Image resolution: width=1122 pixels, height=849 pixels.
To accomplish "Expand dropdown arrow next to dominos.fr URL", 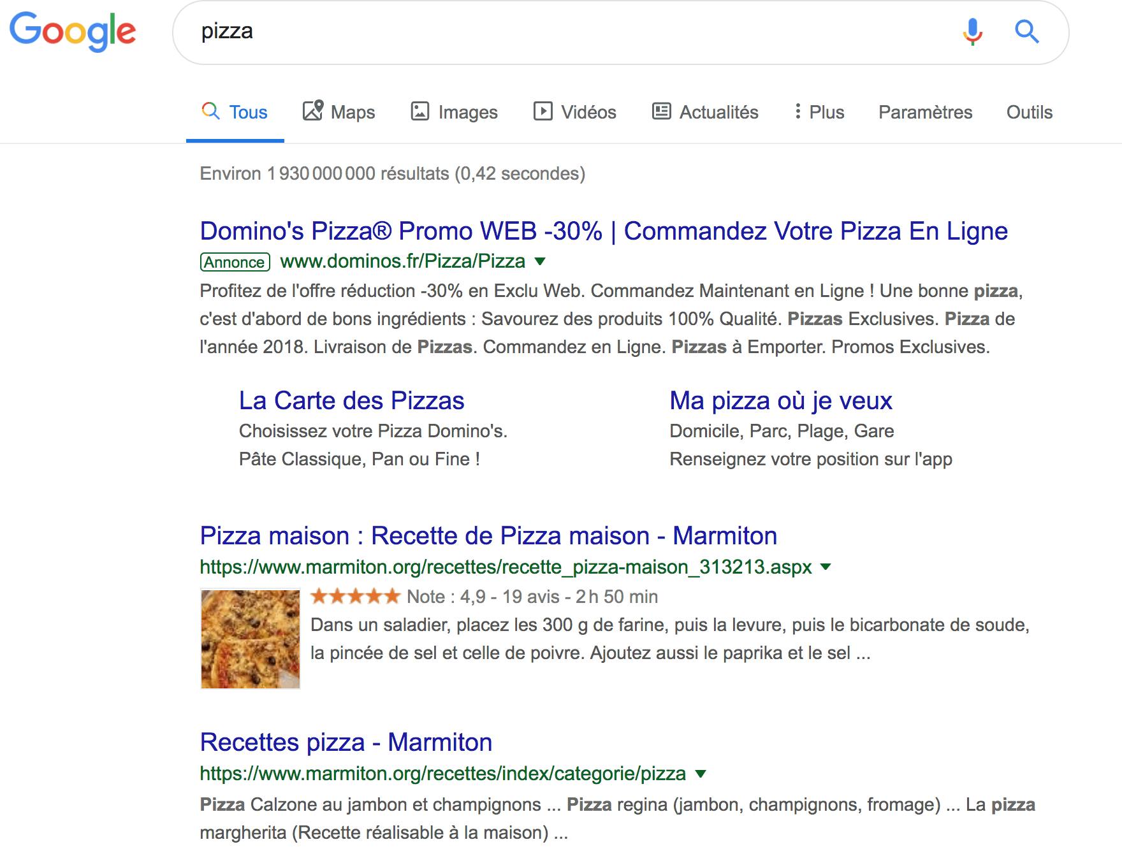I will [x=539, y=261].
